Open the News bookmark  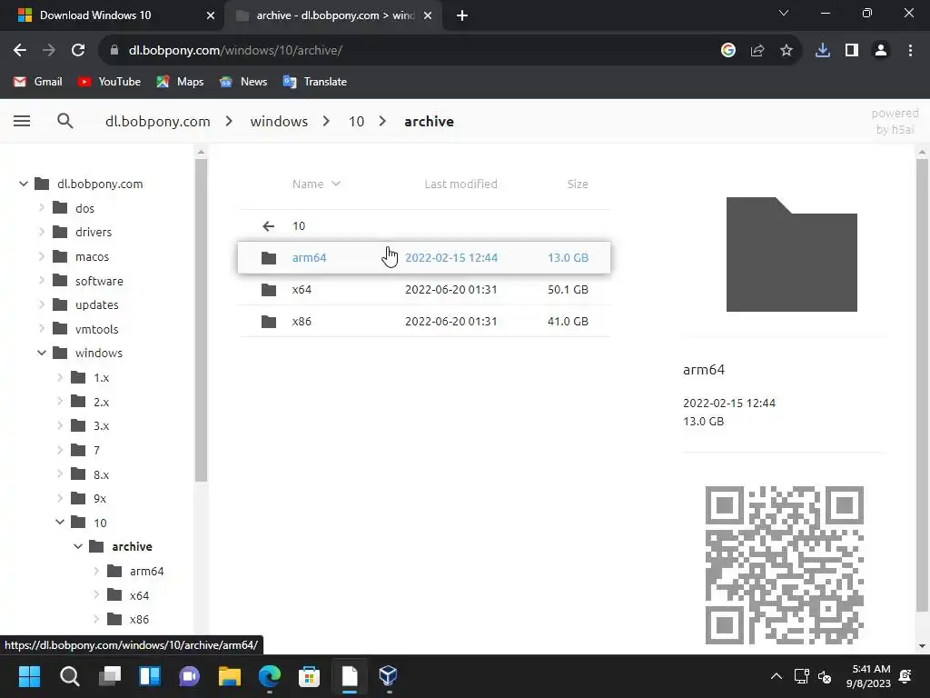pyautogui.click(x=243, y=82)
